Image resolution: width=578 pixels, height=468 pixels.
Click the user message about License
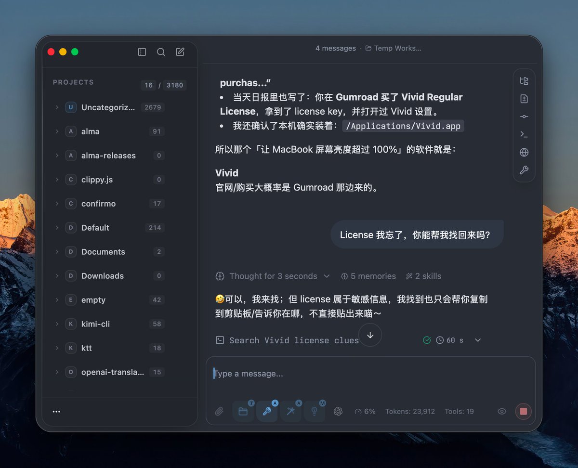coord(417,234)
